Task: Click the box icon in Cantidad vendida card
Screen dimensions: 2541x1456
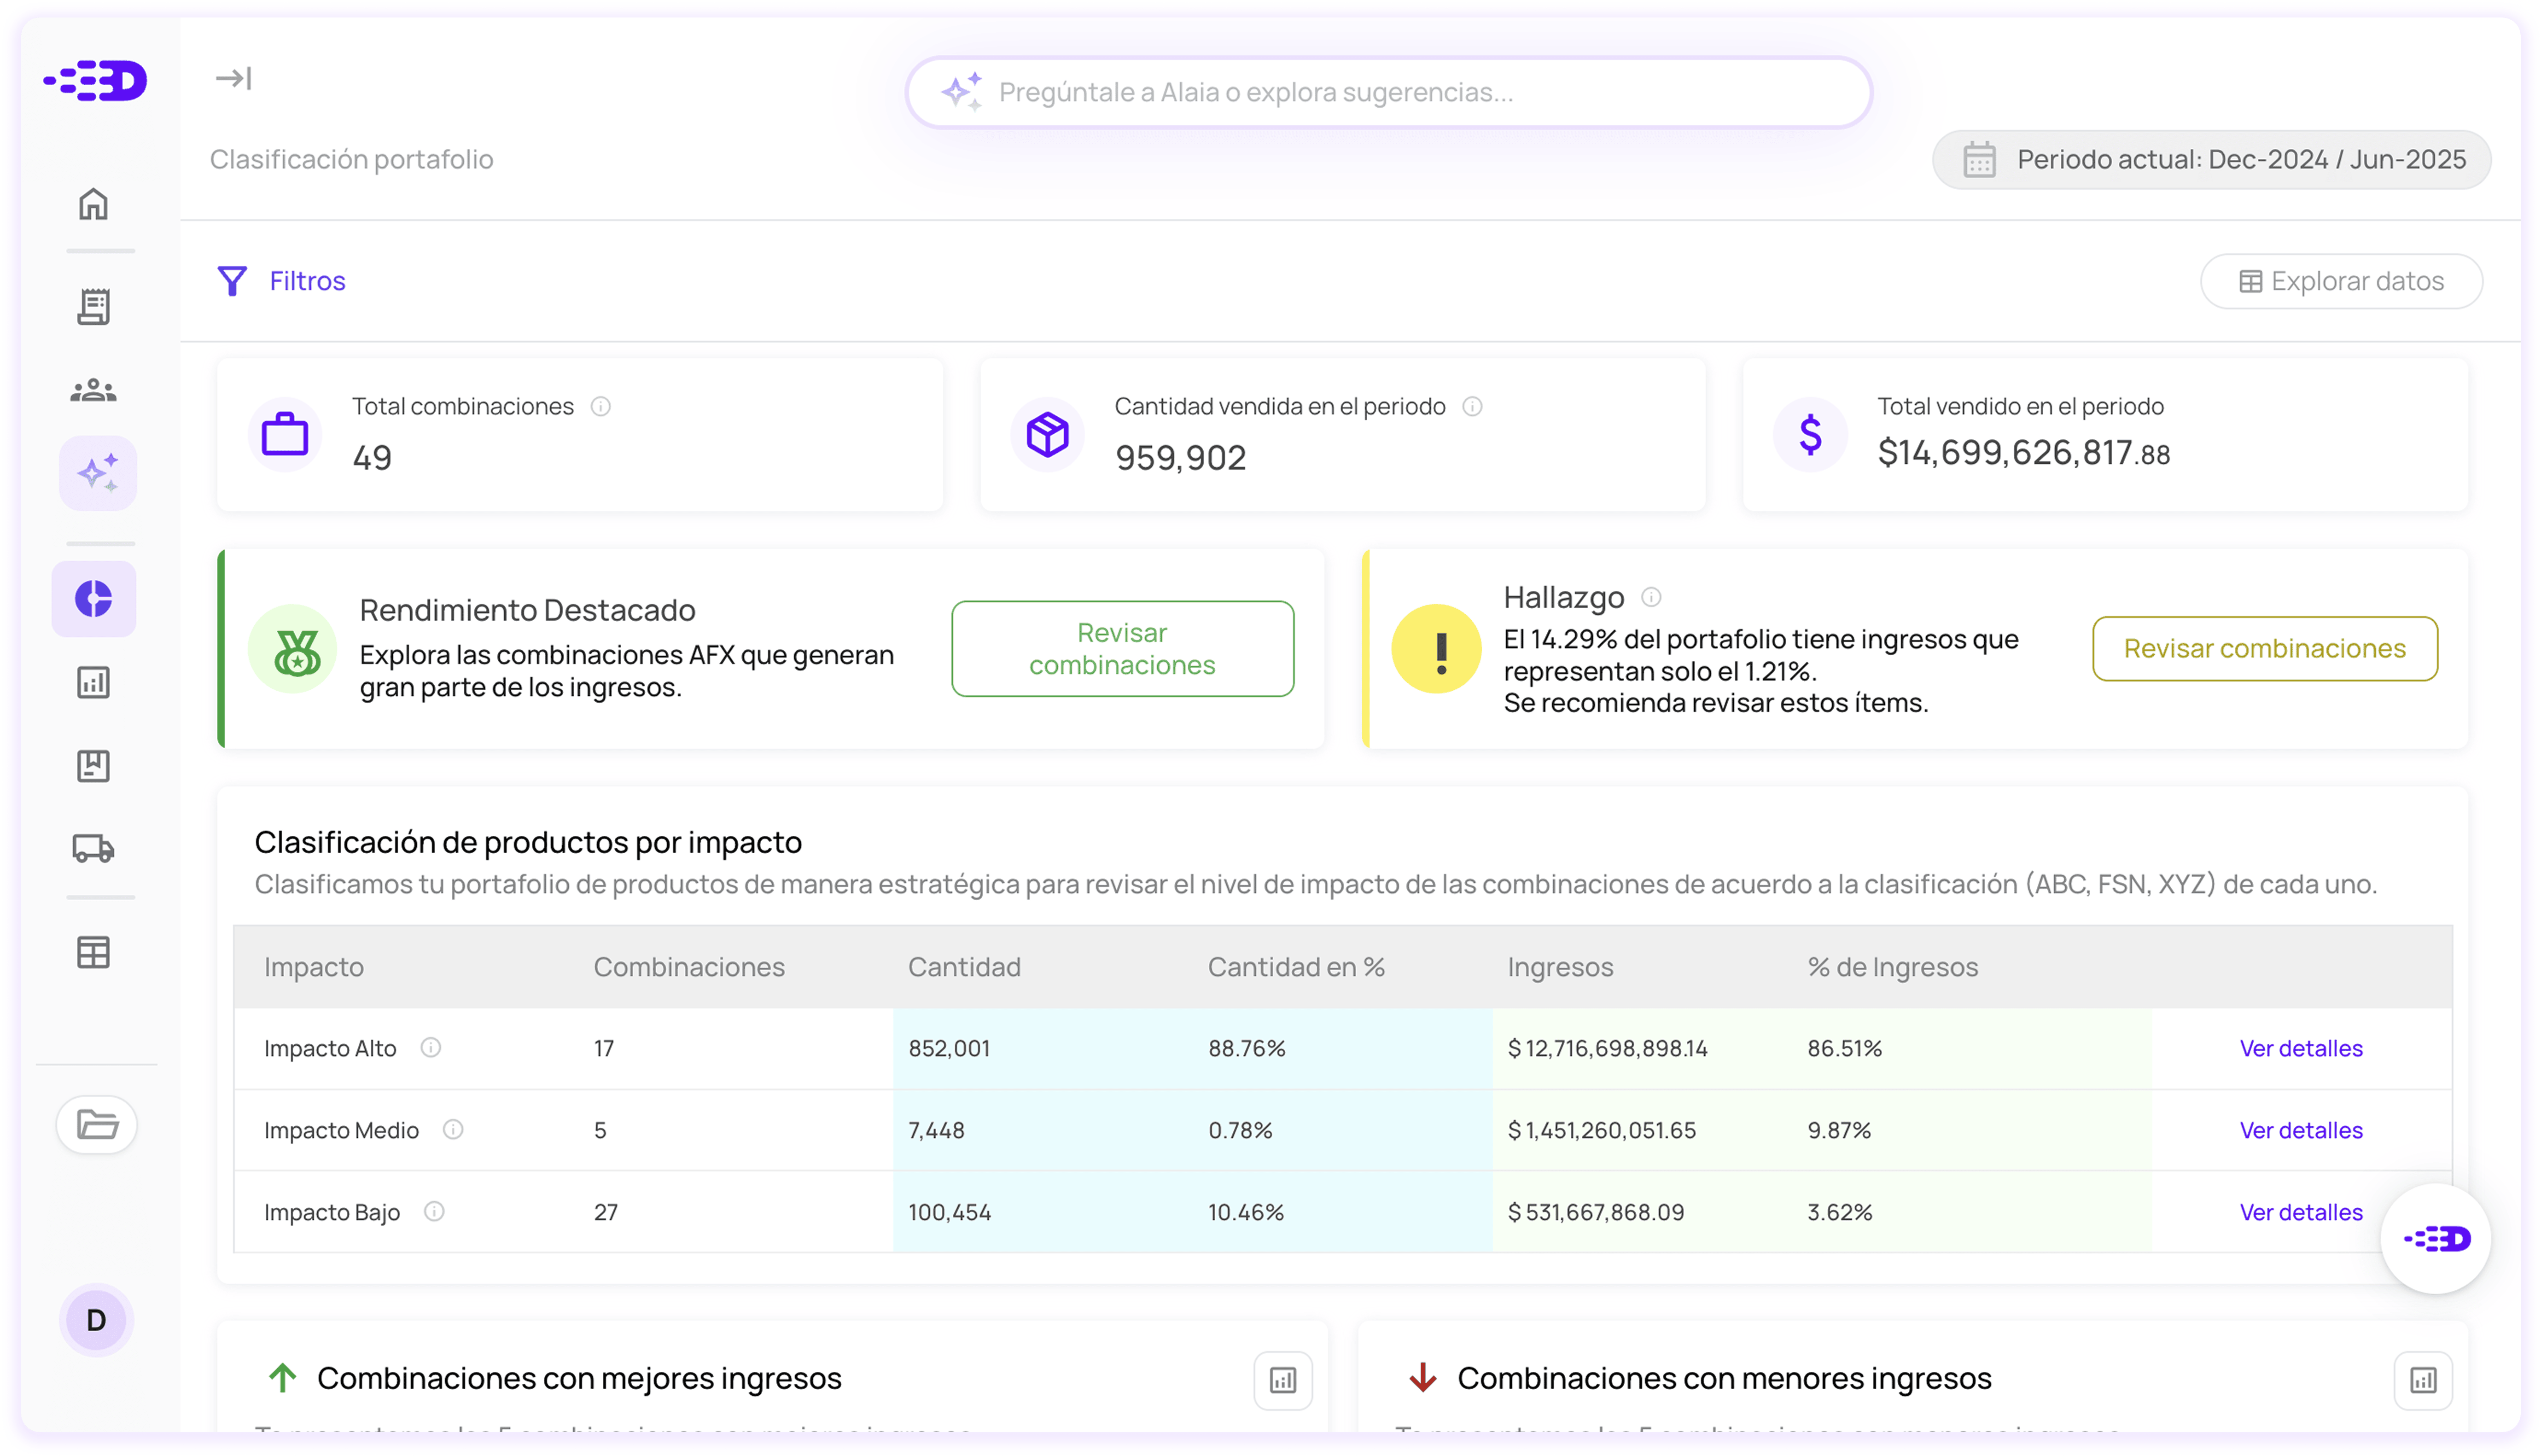Action: [x=1047, y=434]
